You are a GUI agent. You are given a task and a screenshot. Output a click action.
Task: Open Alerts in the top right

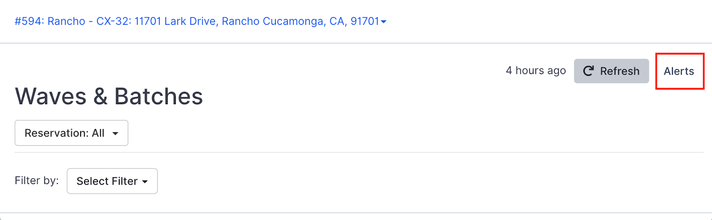pyautogui.click(x=679, y=71)
